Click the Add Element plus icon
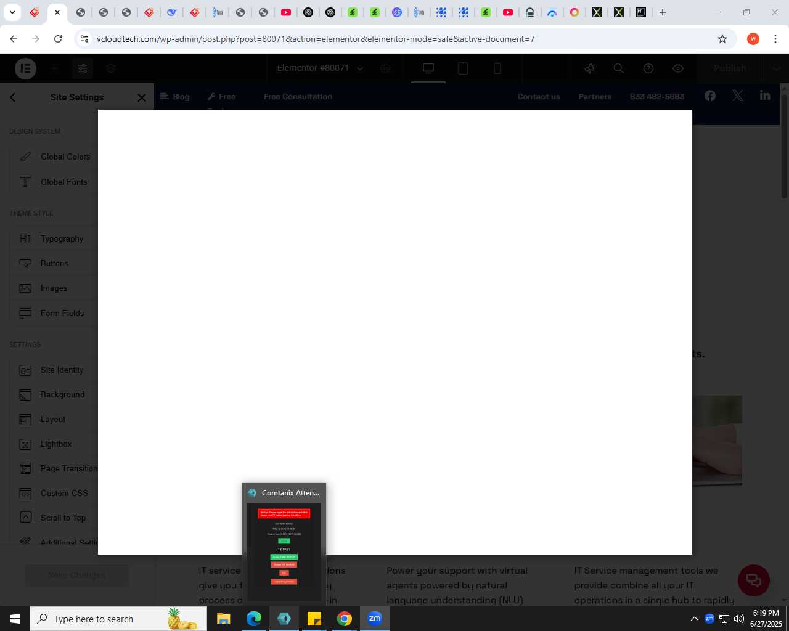The image size is (789, 631). [x=54, y=68]
